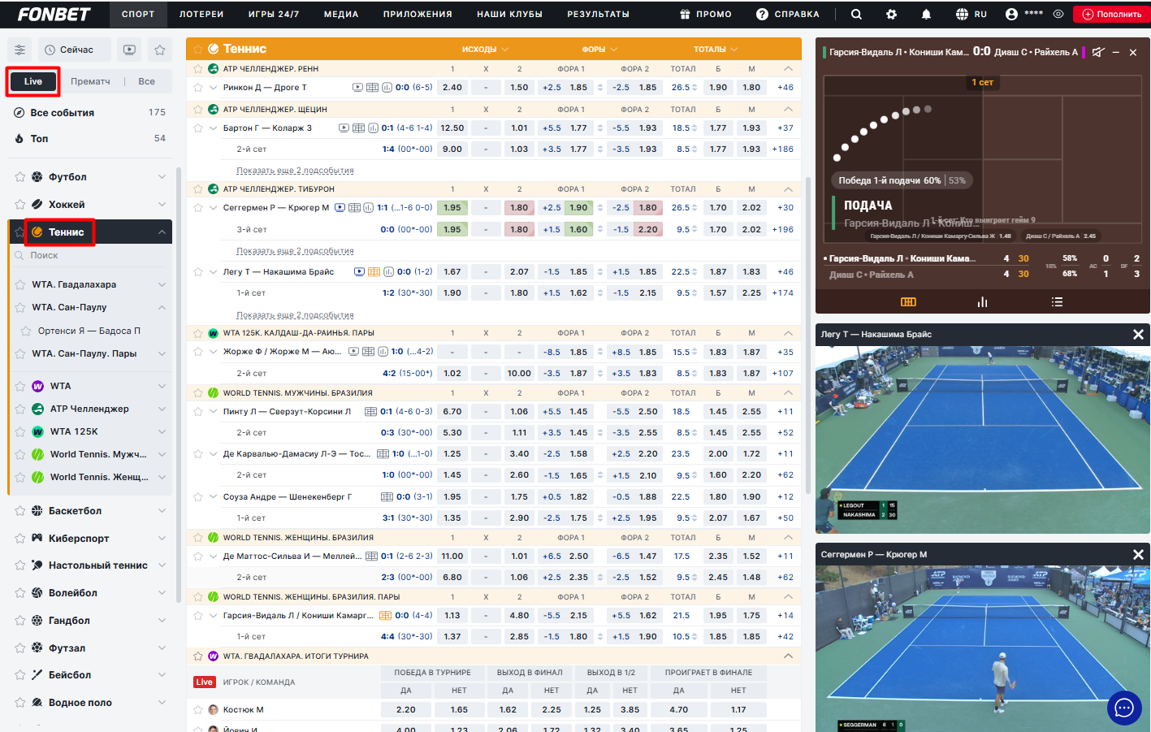Focus the Поиск search field
Viewport: 1151px width, 732px height.
tap(90, 256)
